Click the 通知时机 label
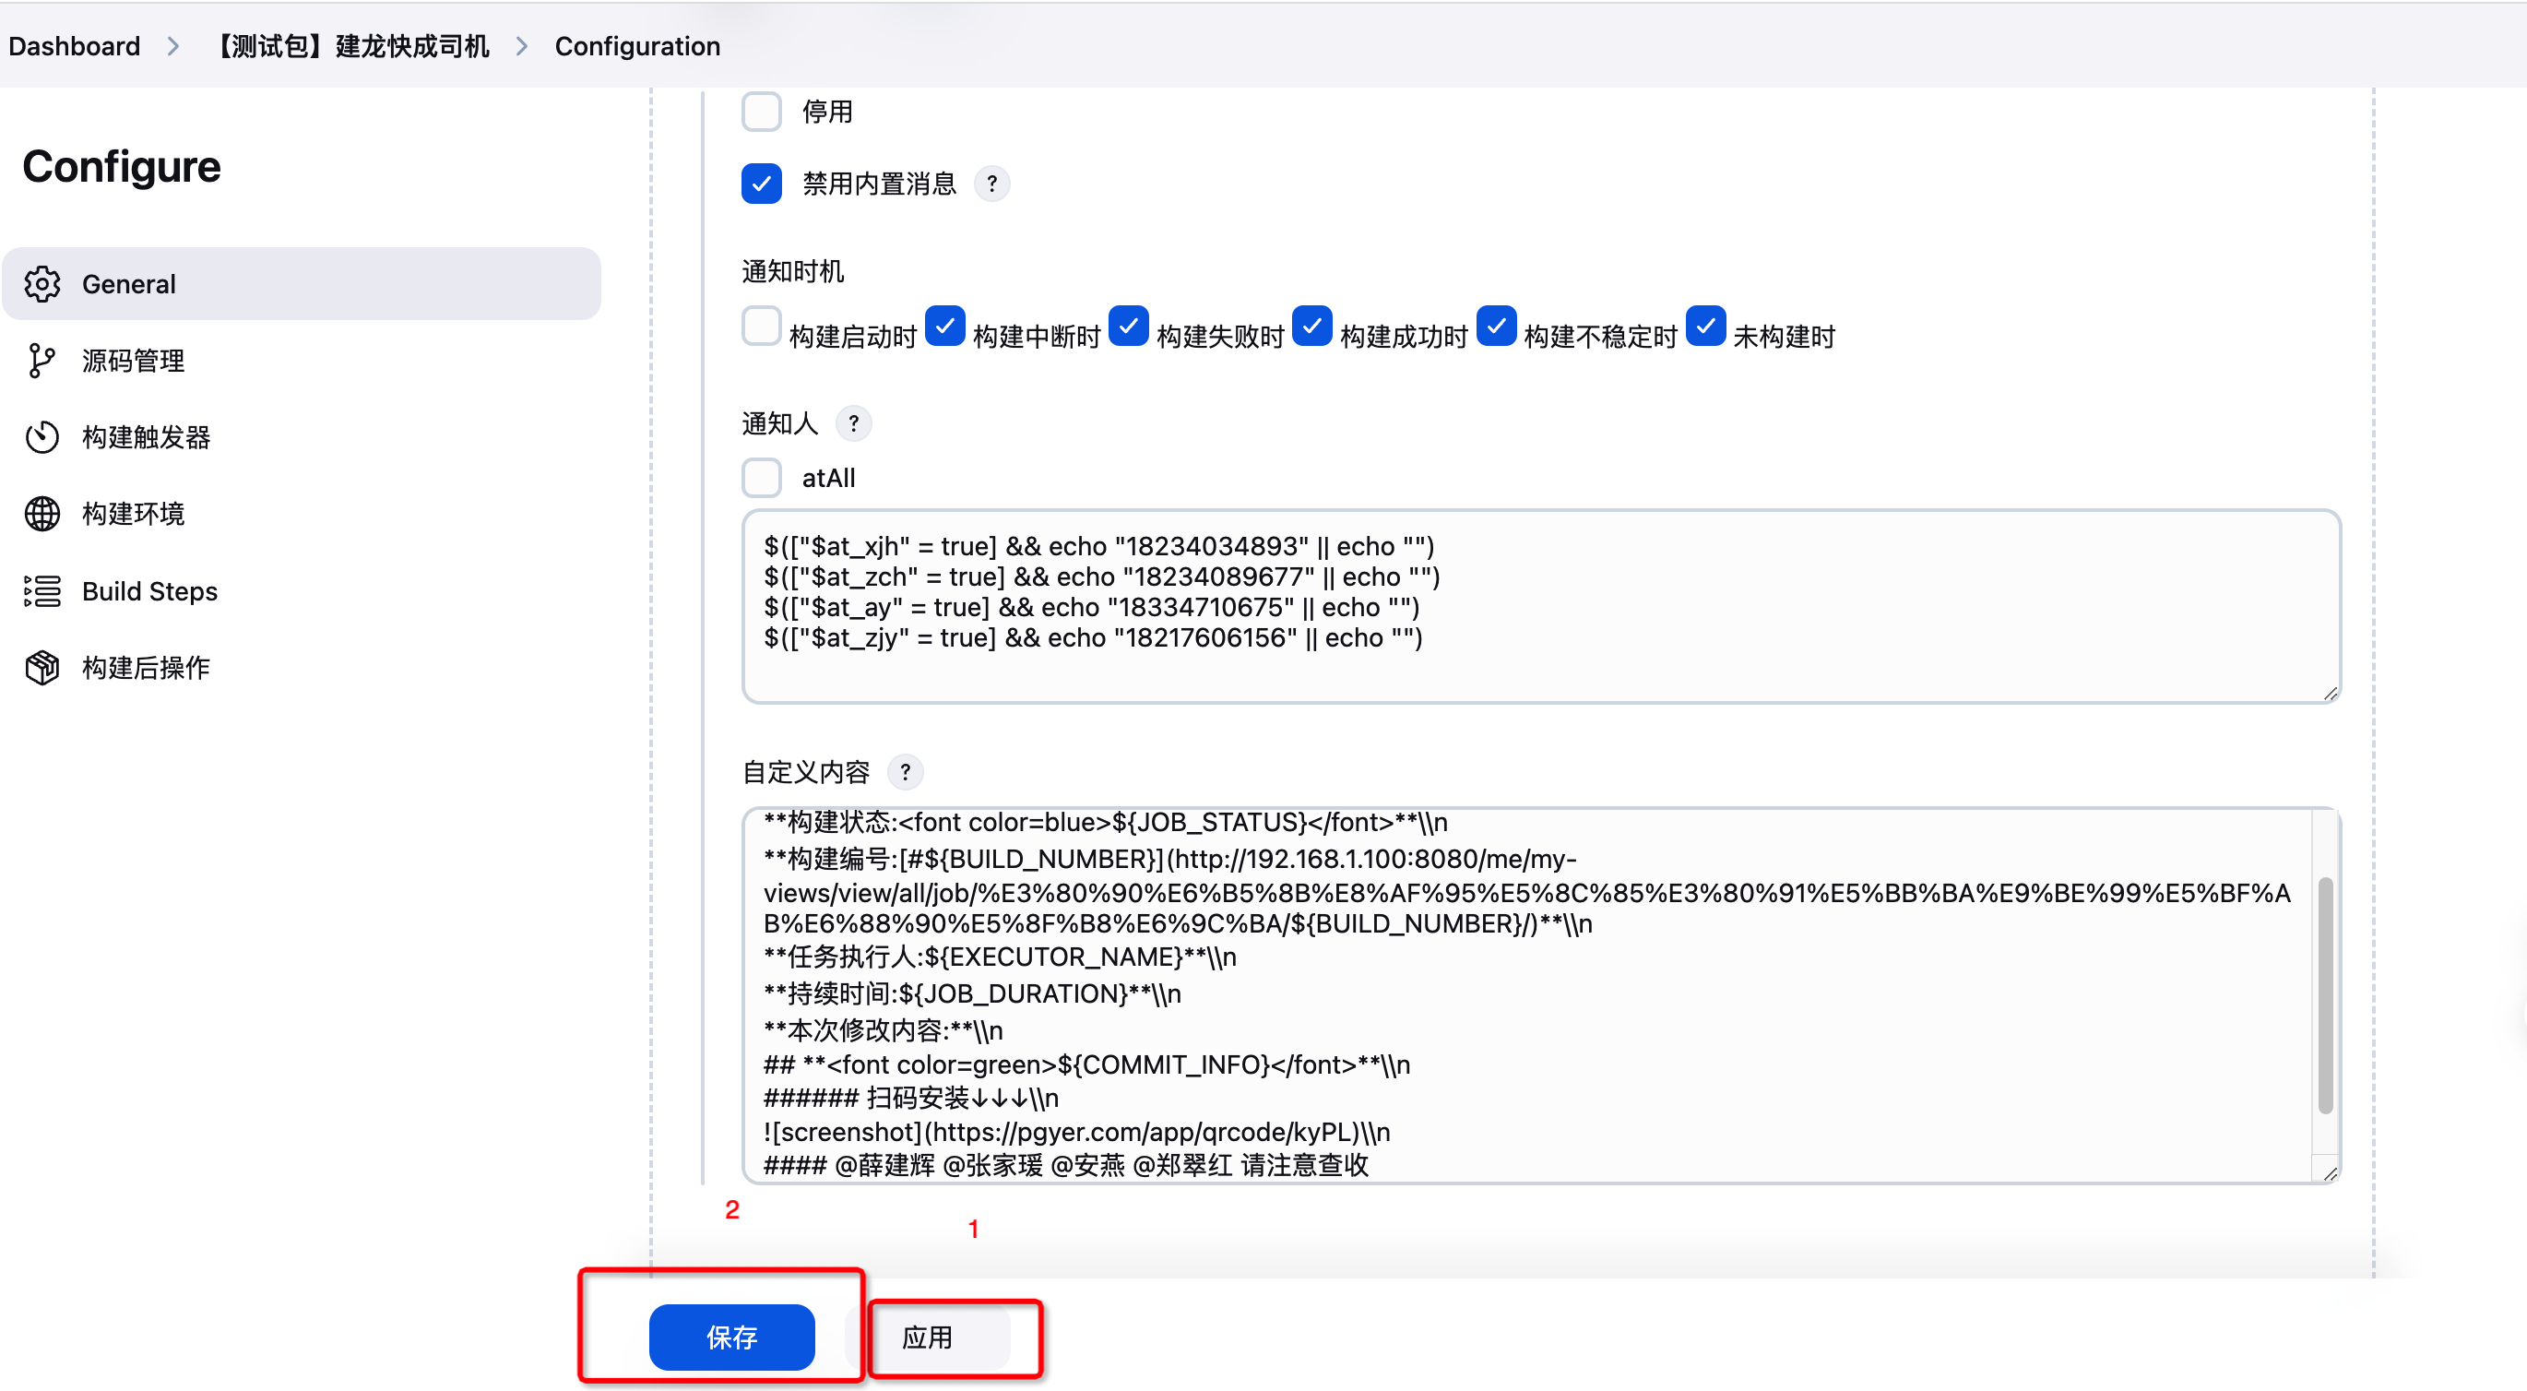The width and height of the screenshot is (2527, 1391). click(792, 272)
